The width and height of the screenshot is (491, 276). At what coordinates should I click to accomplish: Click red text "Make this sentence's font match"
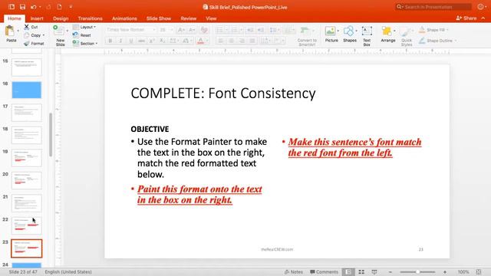coord(354,142)
